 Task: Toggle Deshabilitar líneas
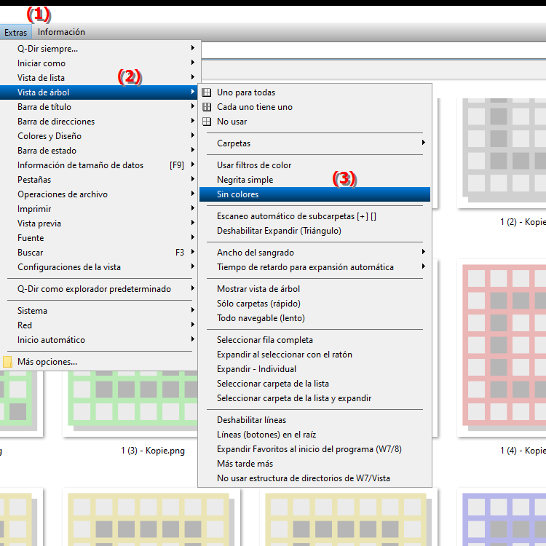(314, 420)
